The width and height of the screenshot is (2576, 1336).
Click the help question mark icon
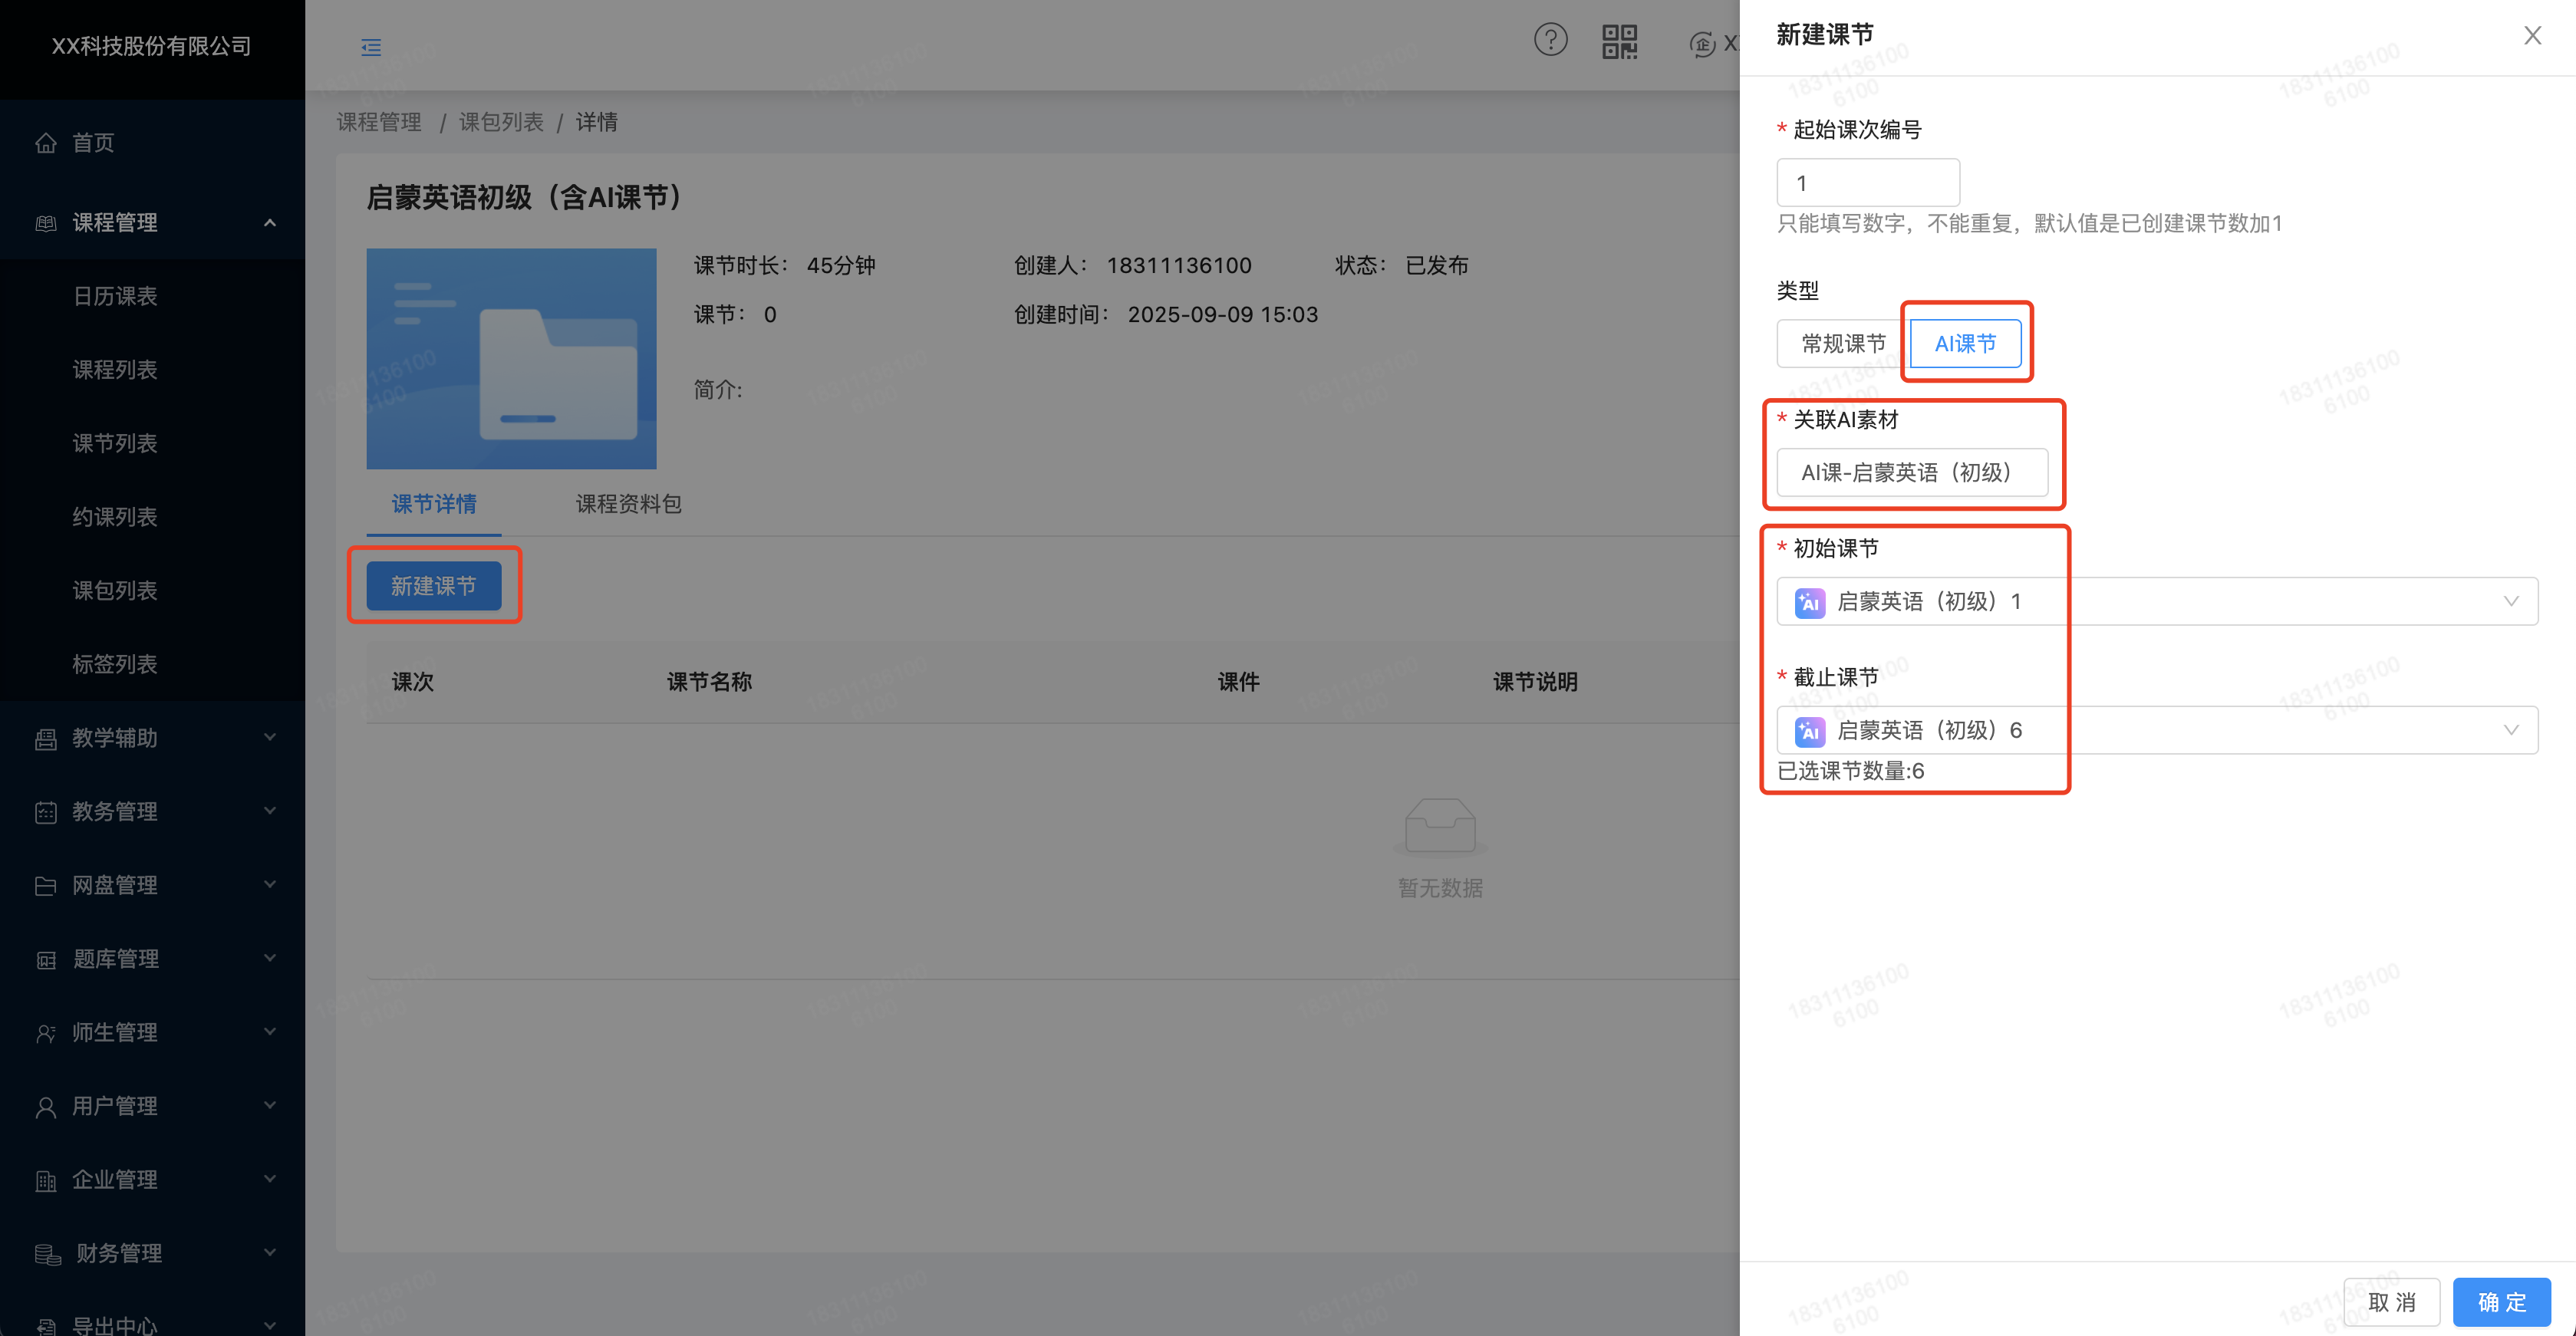[1550, 41]
